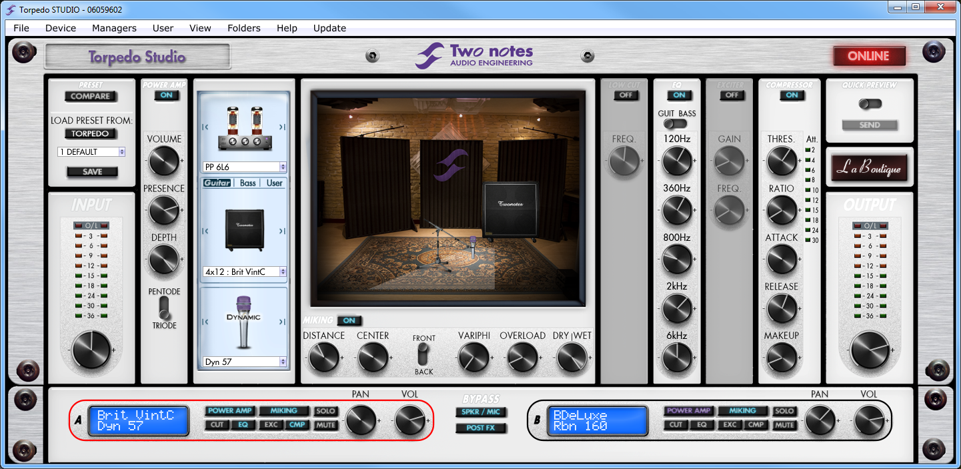The height and width of the screenshot is (469, 961).
Task: Click the OVERLOAD knob
Action: click(522, 357)
